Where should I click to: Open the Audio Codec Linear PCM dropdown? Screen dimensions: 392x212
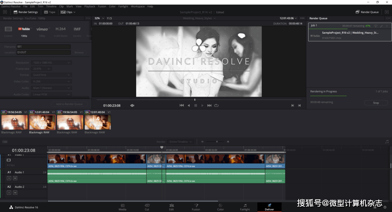(51, 94)
